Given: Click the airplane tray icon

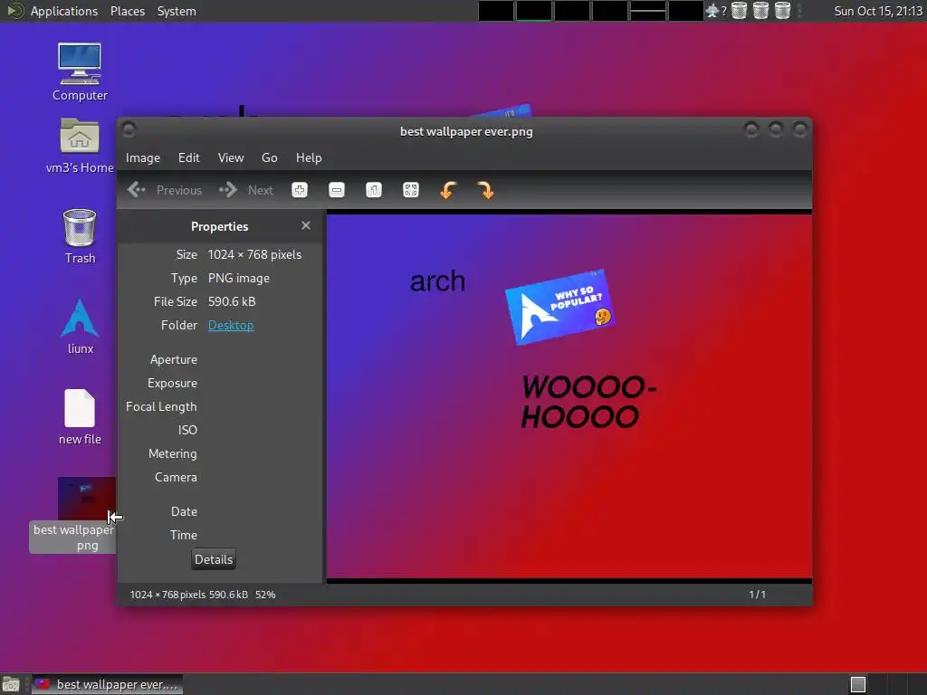Looking at the screenshot, I should (x=712, y=11).
